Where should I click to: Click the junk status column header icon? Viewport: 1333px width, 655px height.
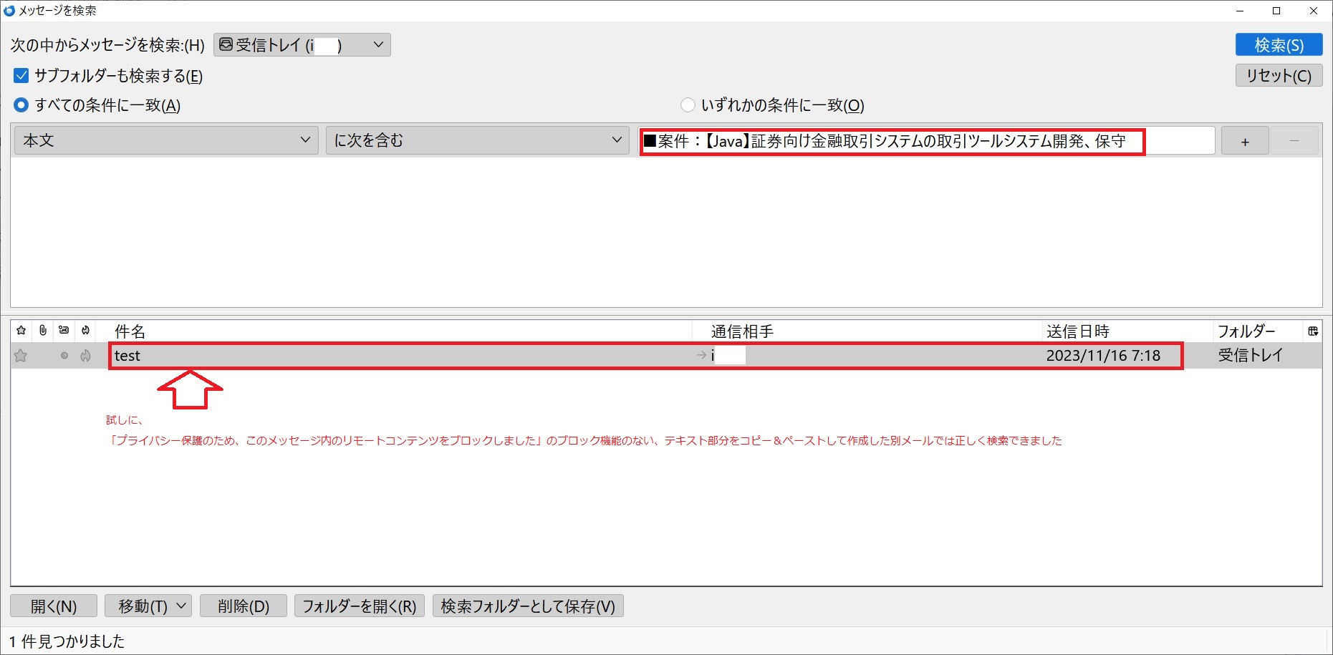pos(85,331)
